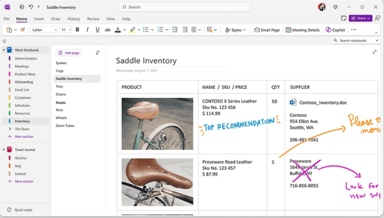The height and width of the screenshot is (218, 384).
Task: Open the Copilot tool
Action: (x=335, y=30)
